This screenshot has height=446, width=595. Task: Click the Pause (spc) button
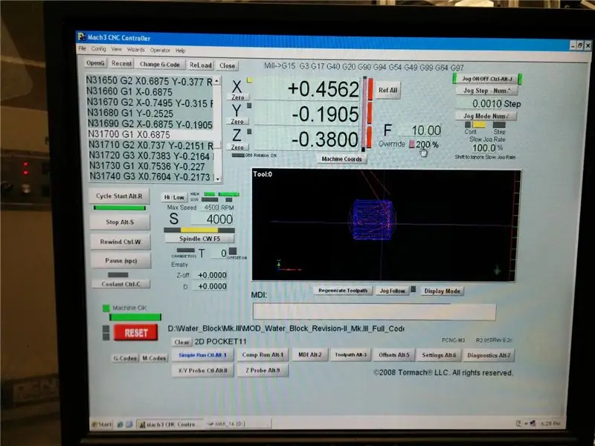pos(121,261)
